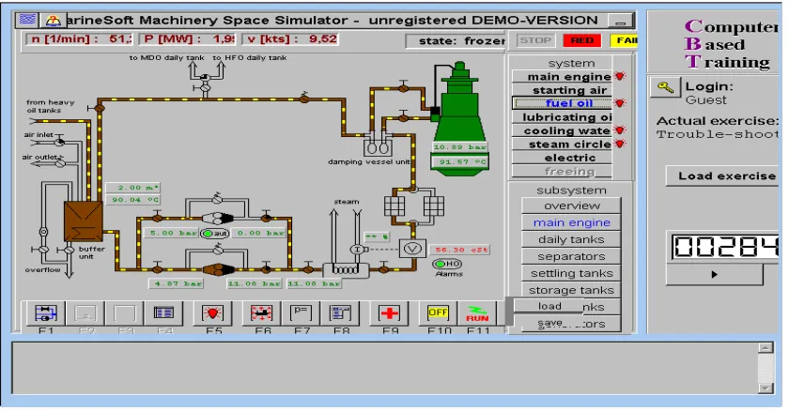Click the message pane scrollbar up arrow
This screenshot has height=411, width=789.
(x=766, y=348)
